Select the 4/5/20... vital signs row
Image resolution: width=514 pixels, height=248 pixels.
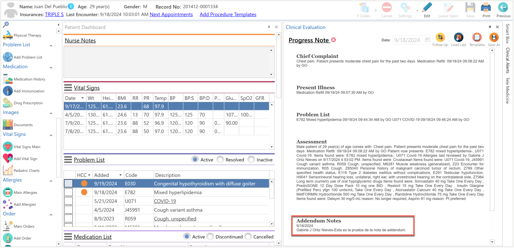(166, 115)
